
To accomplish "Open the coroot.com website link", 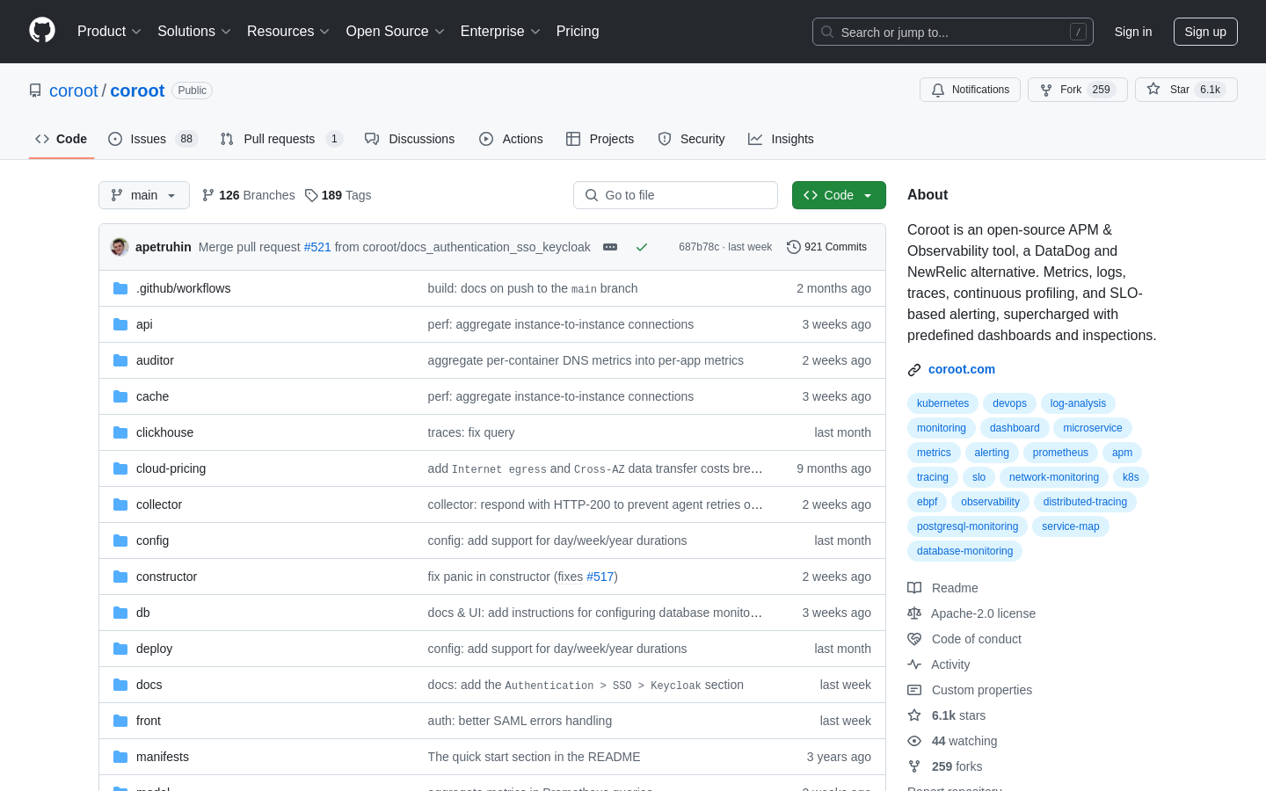I will point(962,370).
